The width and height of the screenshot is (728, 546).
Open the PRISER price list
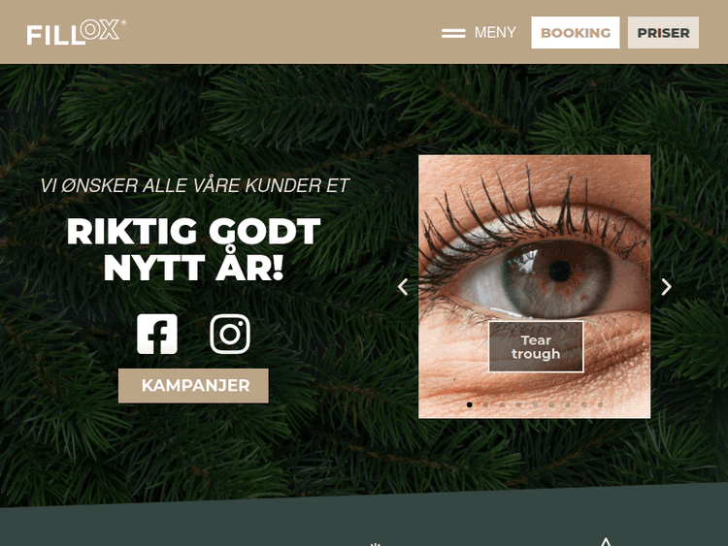pos(663,32)
